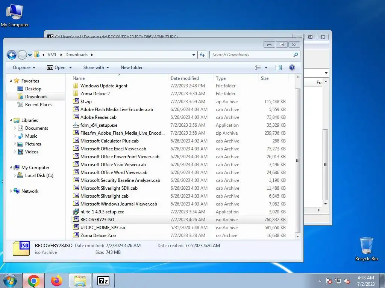Switch to Windows Explorer taskbar icon
This screenshot has width=385, height=288.
click(x=80, y=280)
